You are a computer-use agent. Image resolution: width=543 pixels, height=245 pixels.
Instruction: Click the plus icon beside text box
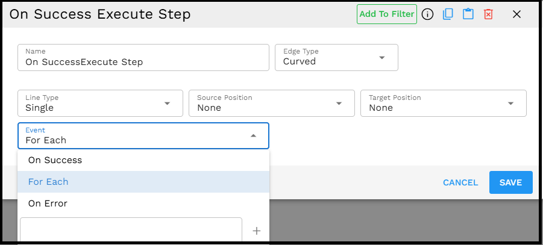256,231
